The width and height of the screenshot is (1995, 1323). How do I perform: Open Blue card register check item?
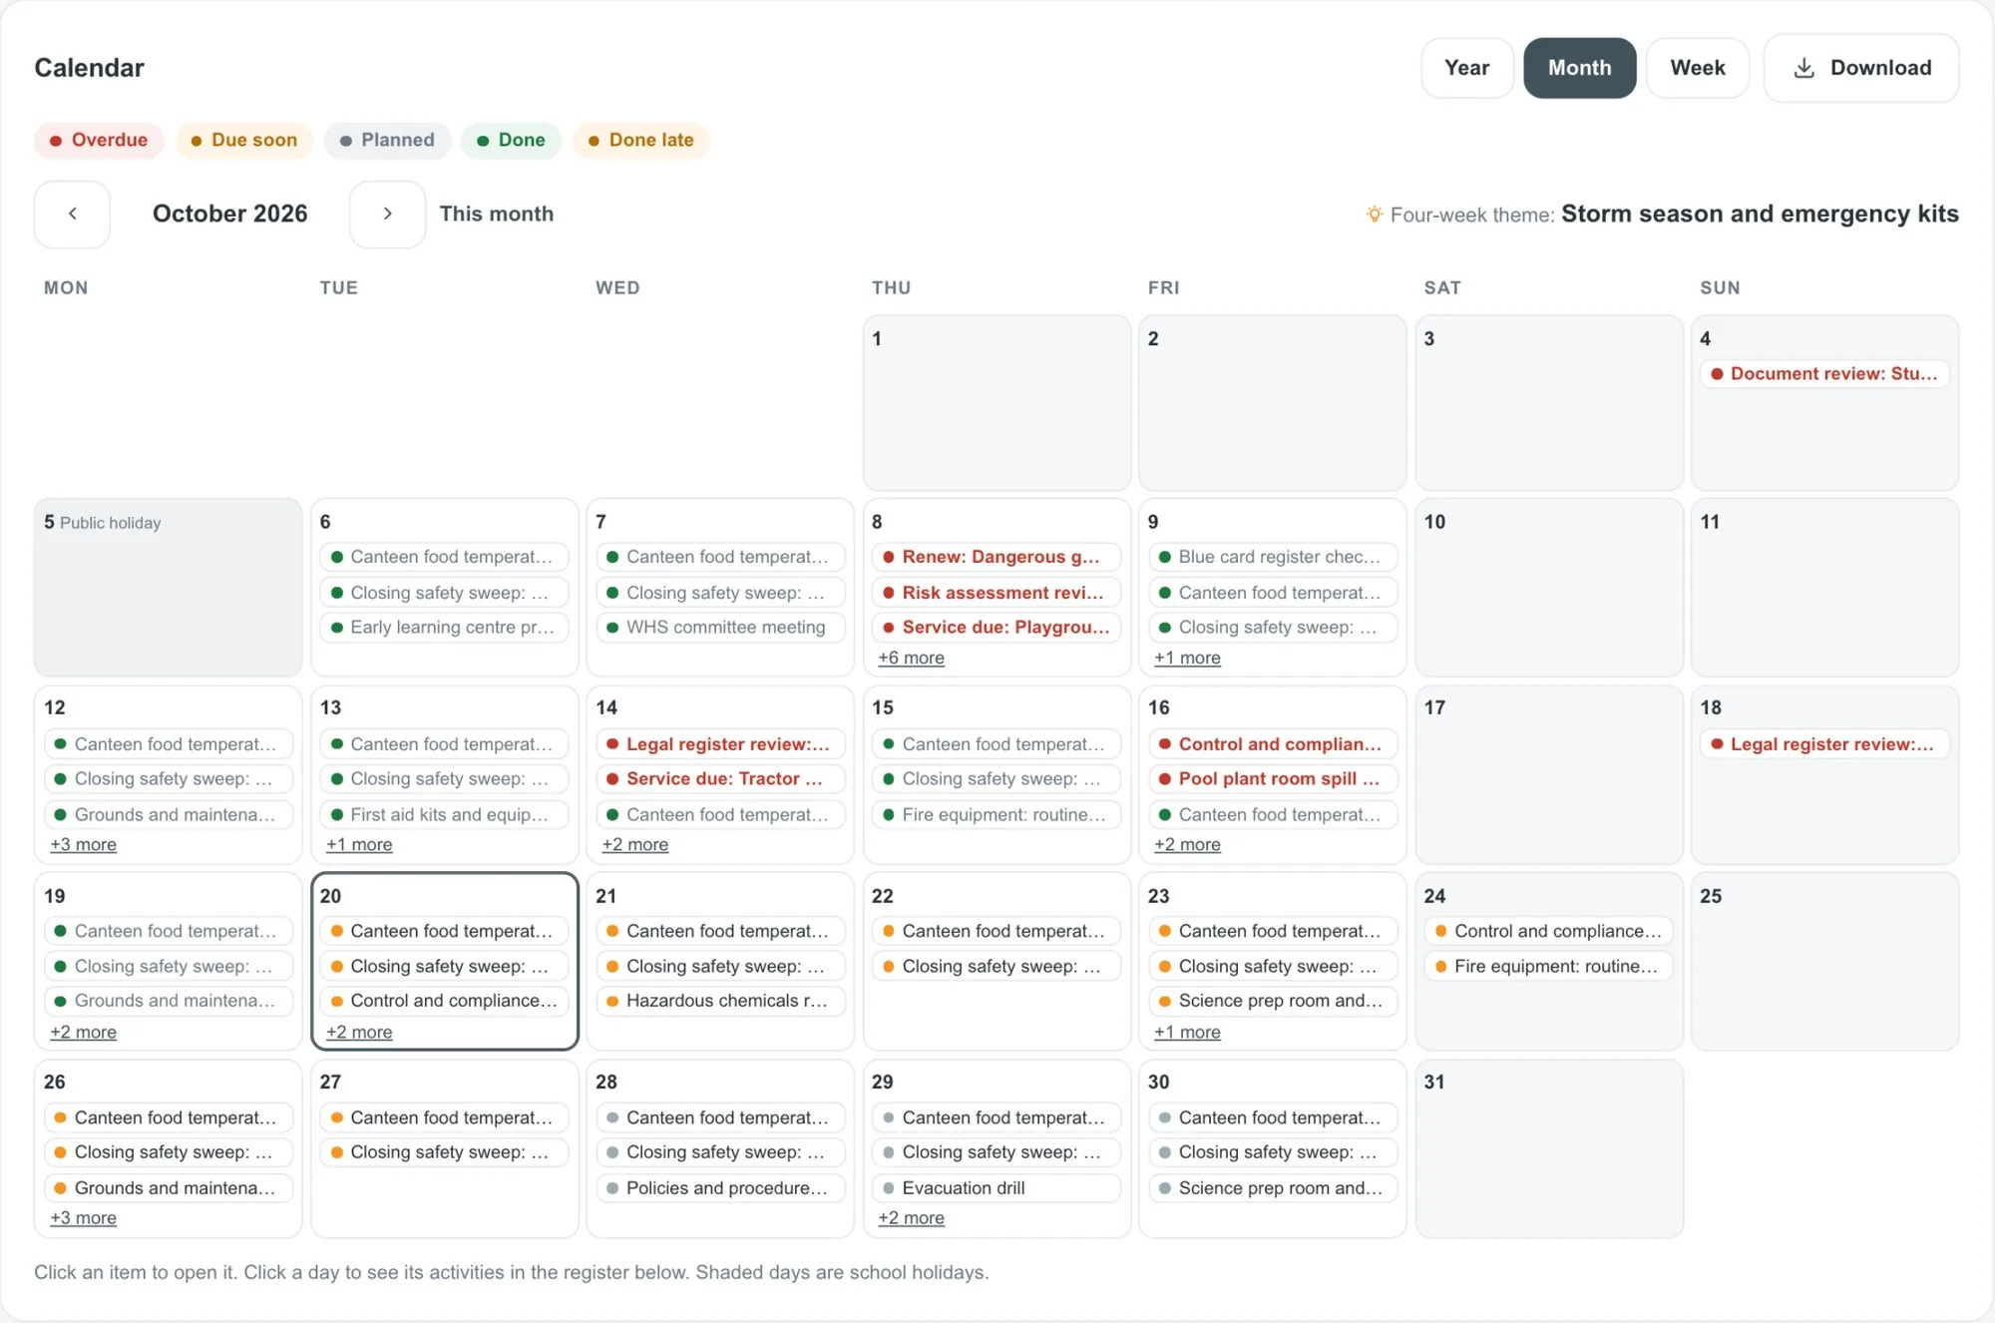(1273, 557)
